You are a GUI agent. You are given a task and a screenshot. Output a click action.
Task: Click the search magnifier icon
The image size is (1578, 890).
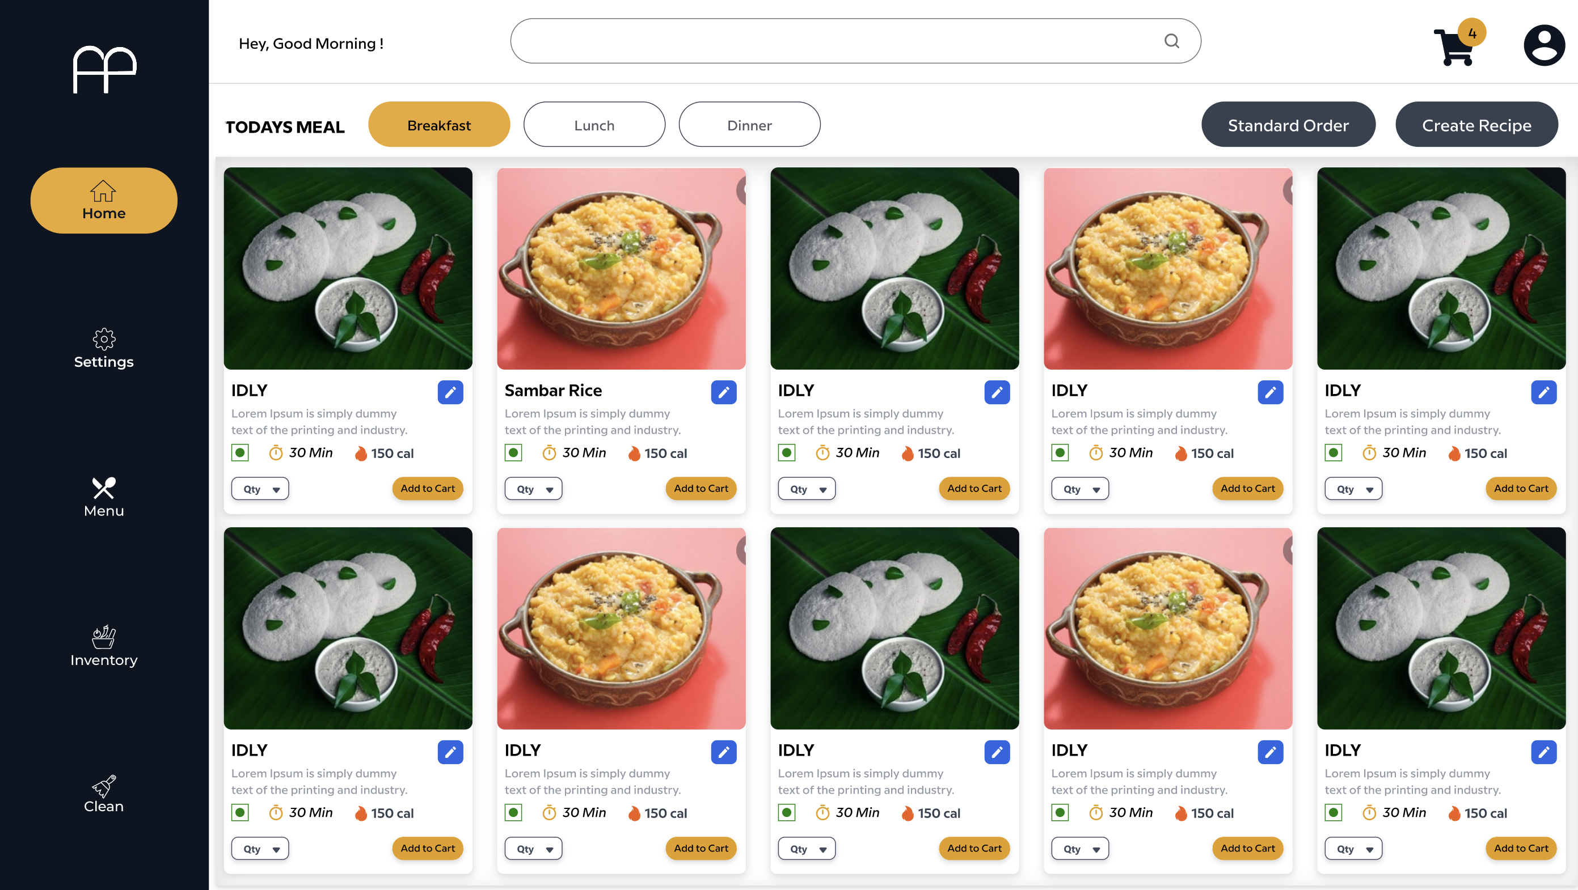pyautogui.click(x=1171, y=41)
